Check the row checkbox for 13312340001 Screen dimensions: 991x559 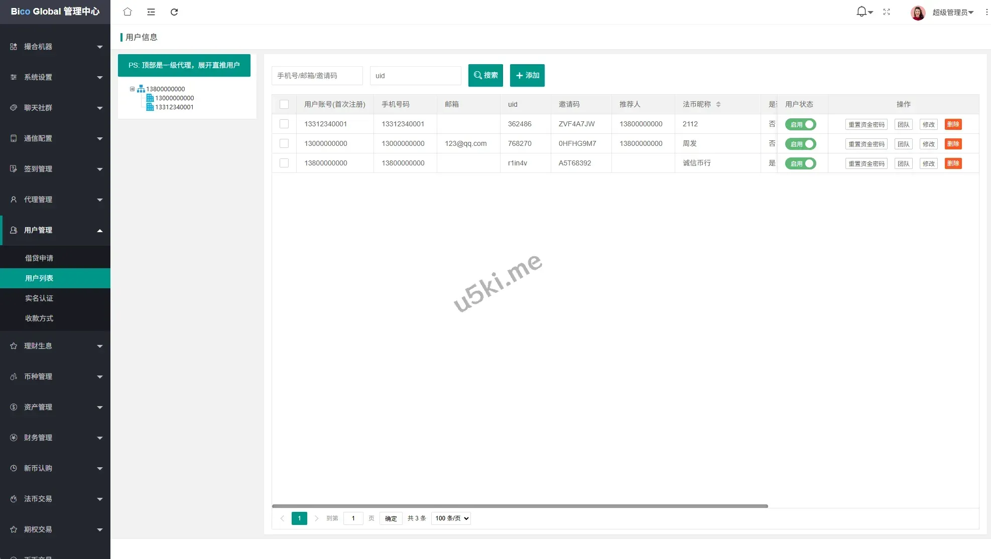click(284, 124)
